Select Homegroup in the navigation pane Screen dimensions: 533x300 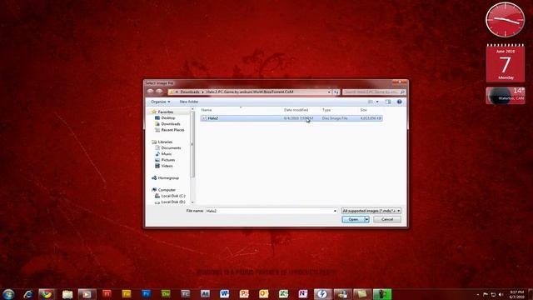168,177
